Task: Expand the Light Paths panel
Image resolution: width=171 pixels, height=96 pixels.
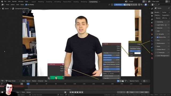Action: pos(162,25)
